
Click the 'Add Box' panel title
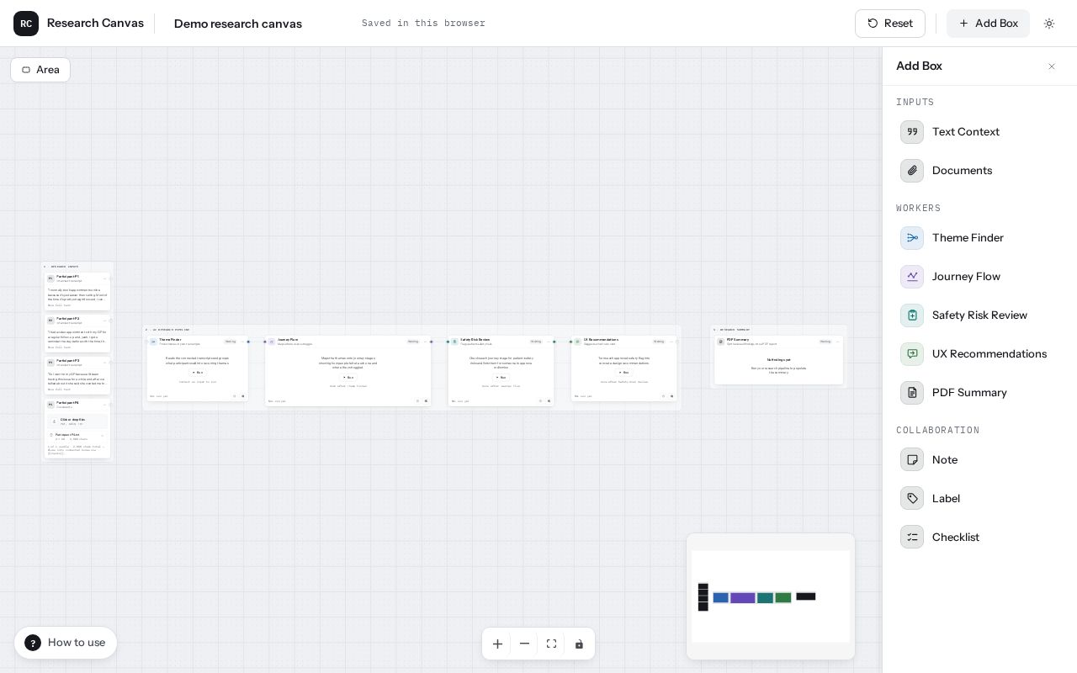click(919, 66)
